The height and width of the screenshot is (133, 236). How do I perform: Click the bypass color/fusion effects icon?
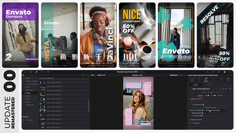[181, 75]
